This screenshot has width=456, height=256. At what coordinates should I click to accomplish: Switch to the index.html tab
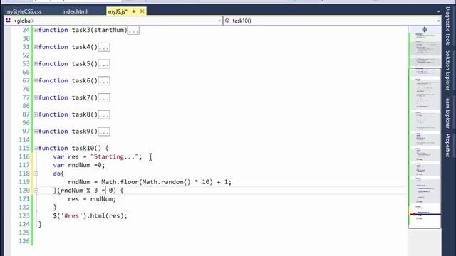[75, 11]
